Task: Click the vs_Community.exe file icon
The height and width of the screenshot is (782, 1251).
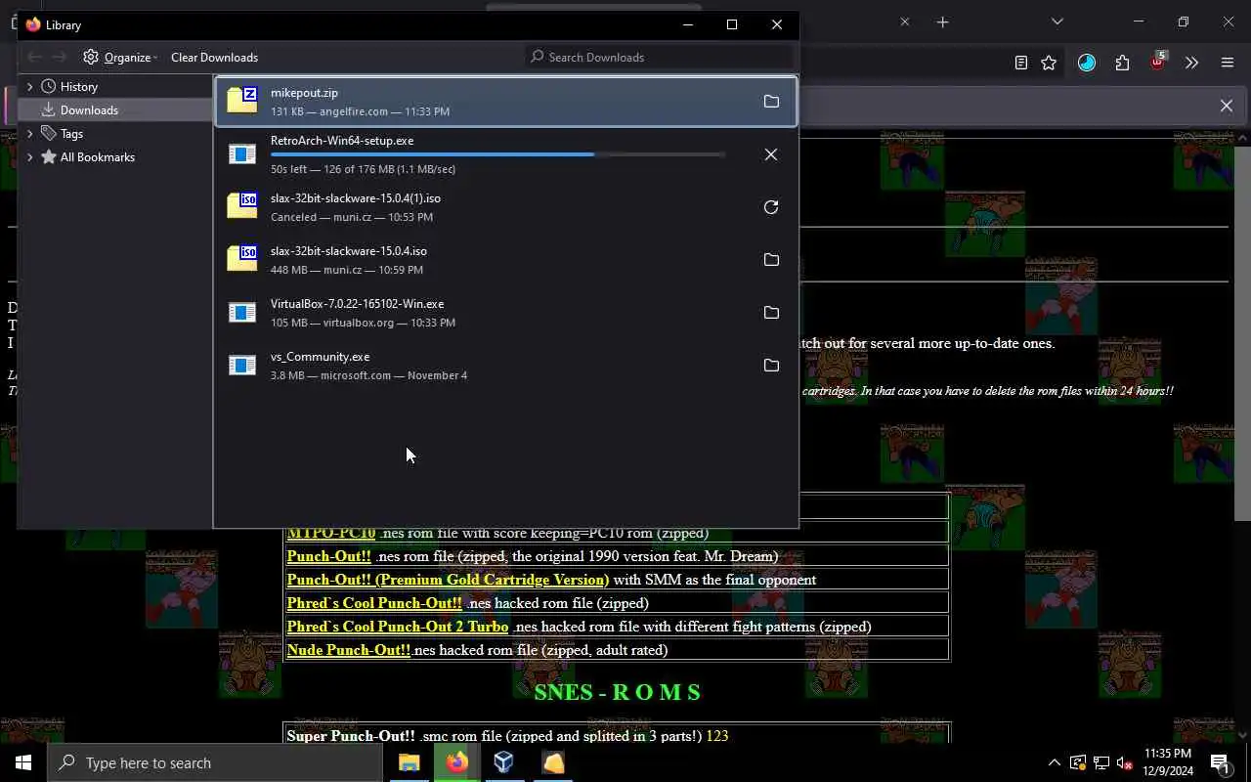Action: tap(242, 366)
